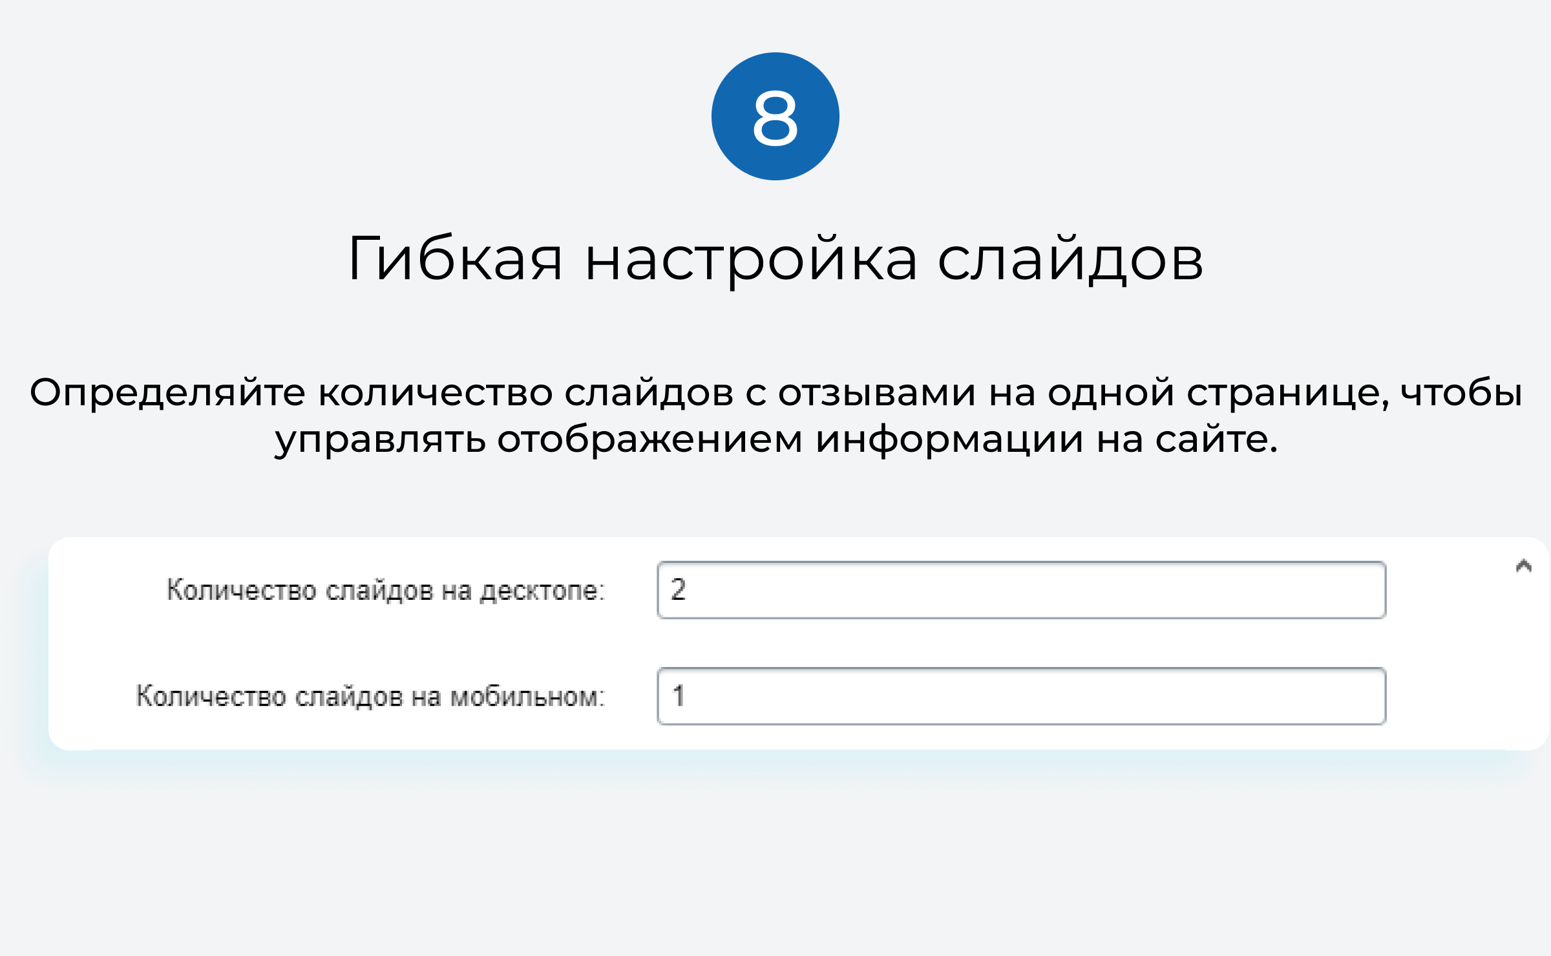Screen dimensions: 1551x956
Task: Click the value 2 in the desktop field
Action: tap(676, 590)
